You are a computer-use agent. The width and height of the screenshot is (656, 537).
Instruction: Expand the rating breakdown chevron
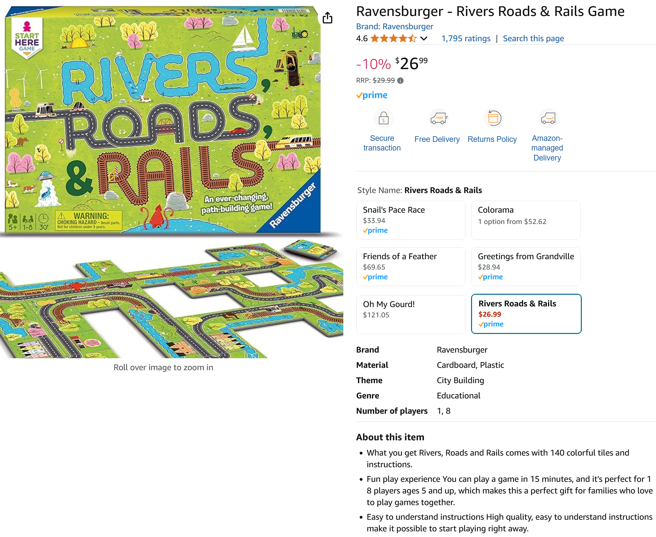click(x=424, y=39)
